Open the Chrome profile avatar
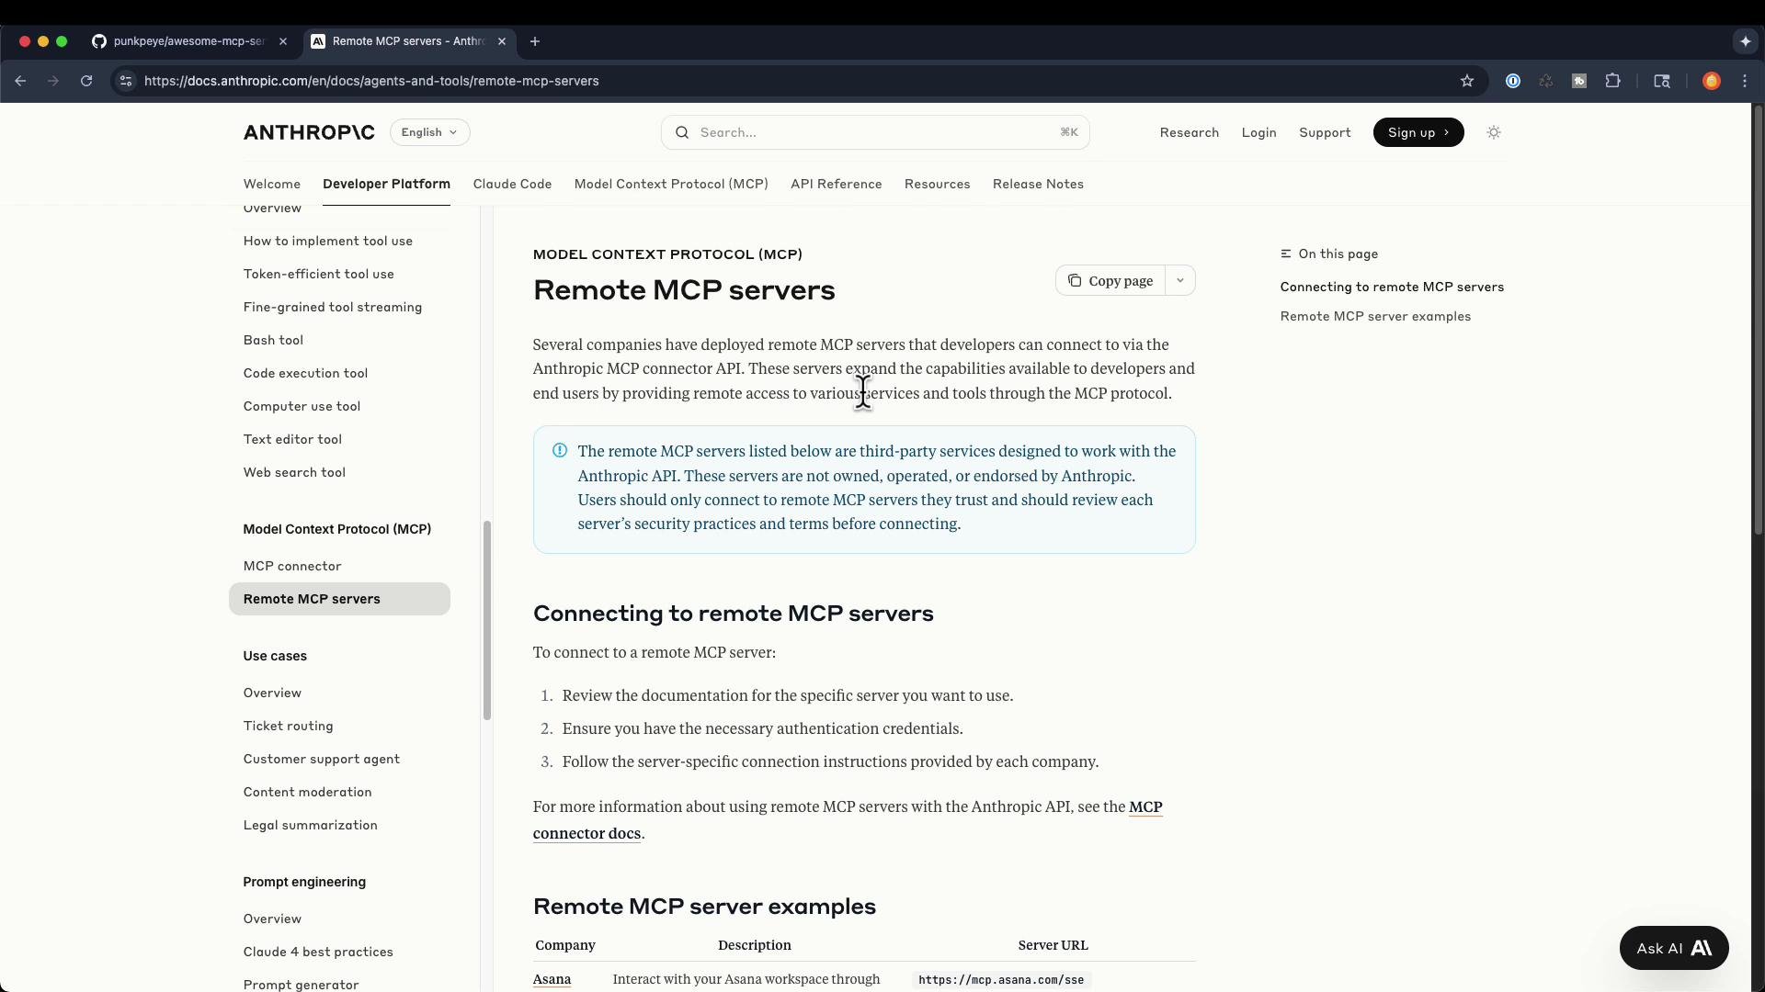The width and height of the screenshot is (1765, 992). (x=1711, y=81)
